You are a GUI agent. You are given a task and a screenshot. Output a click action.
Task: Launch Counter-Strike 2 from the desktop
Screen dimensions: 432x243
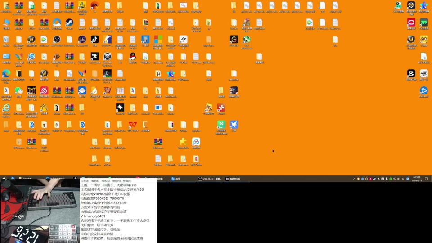click(108, 40)
